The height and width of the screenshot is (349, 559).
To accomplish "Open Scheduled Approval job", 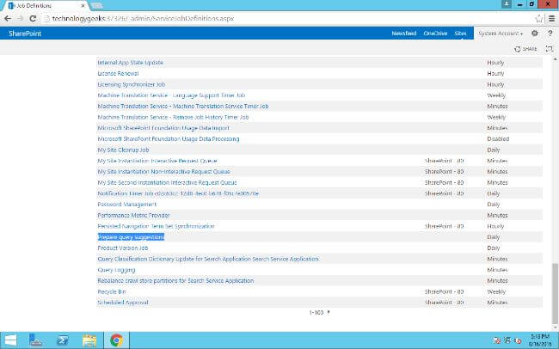I will [123, 303].
